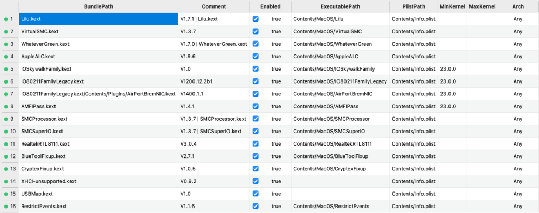Click Arch 'Any' in SMCSuperIO.kext row

pyautogui.click(x=518, y=131)
